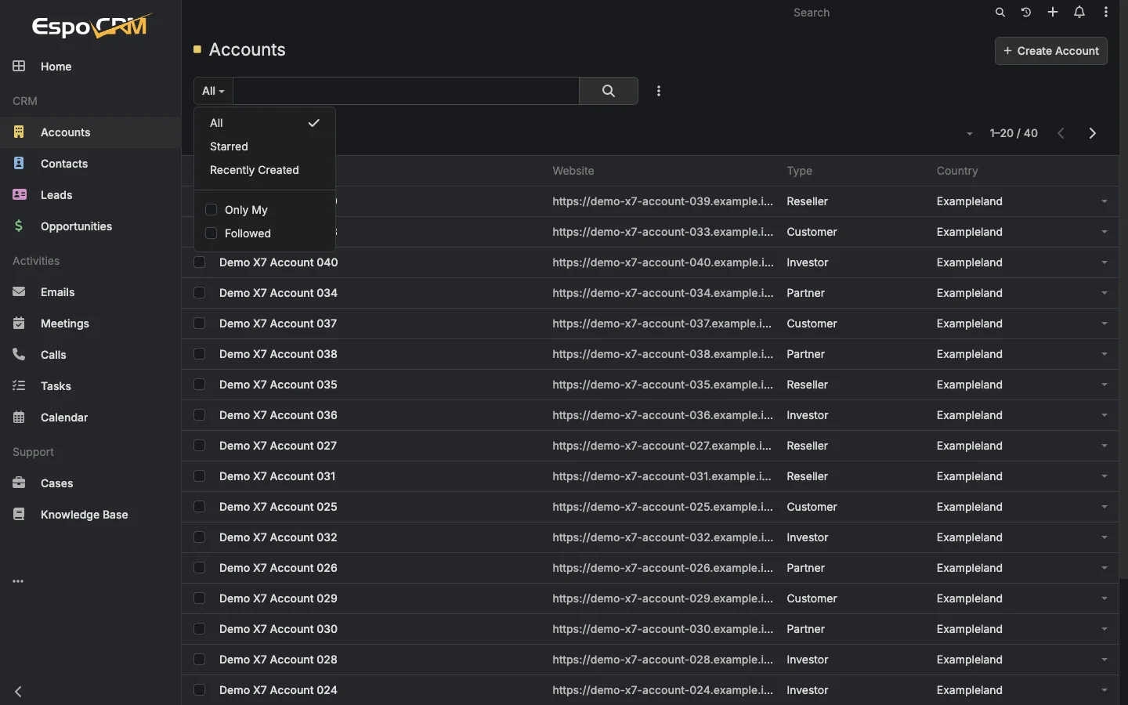This screenshot has width=1128, height=705.
Task: Sort by the Type column header
Action: tap(799, 171)
